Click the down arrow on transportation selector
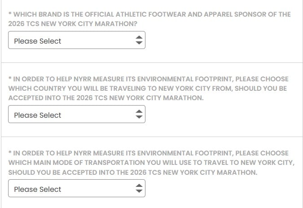 (139, 192)
